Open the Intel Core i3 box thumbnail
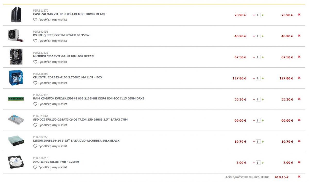 click(16, 78)
